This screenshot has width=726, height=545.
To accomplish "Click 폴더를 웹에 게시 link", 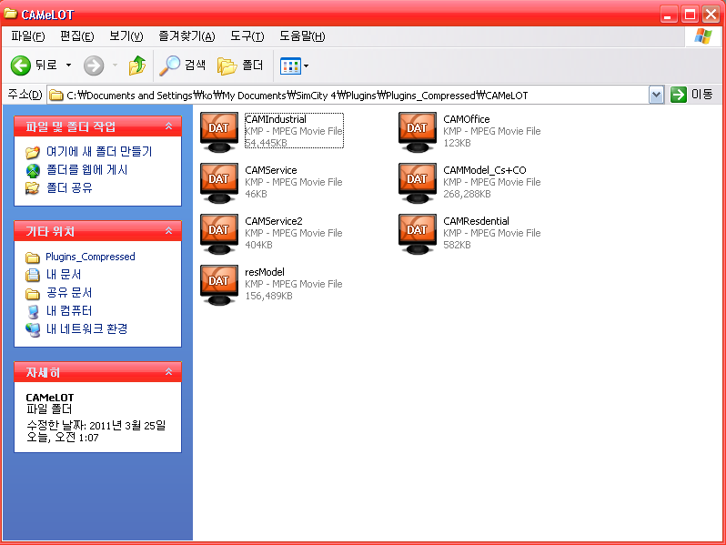I will point(87,170).
